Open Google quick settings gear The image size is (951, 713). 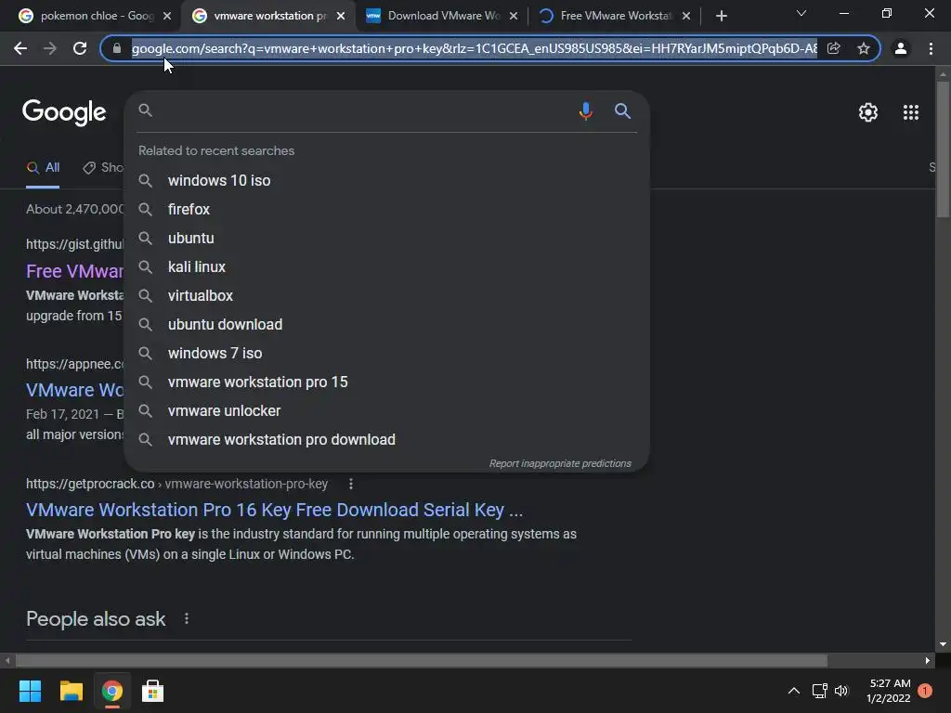click(x=868, y=112)
